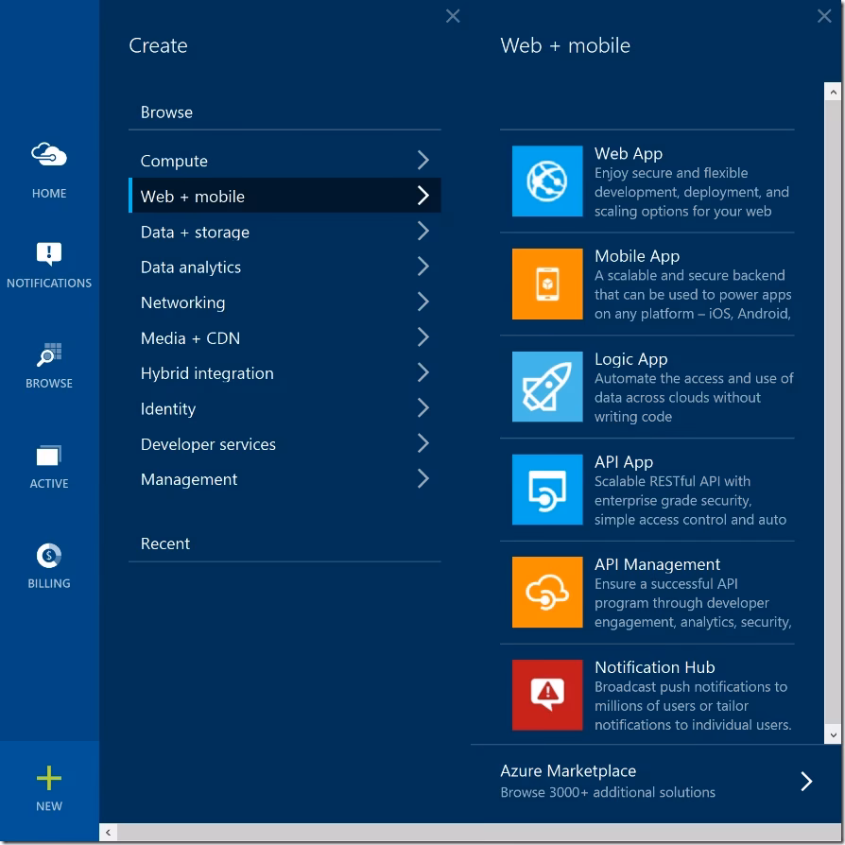Screen dimensions: 845x845
Task: Open the Active windows icon
Action: click(49, 456)
